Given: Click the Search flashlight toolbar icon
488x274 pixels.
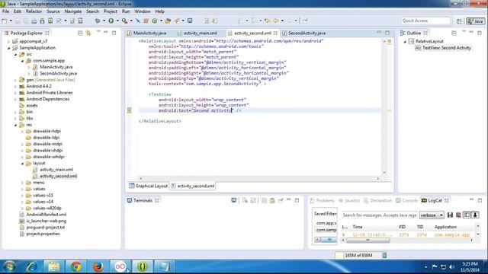Looking at the screenshot, I should click(177, 21).
